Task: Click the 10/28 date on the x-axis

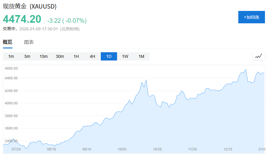Action: 157,149
